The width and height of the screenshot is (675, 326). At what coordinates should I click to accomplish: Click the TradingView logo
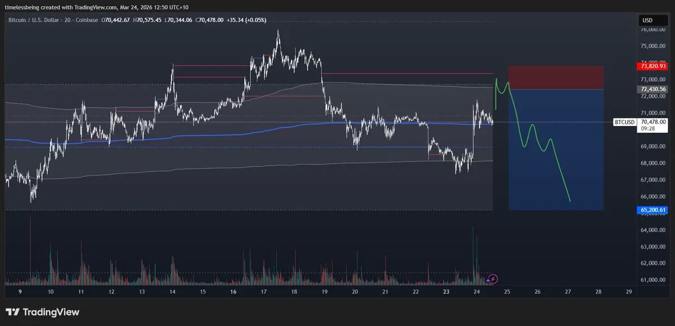(42, 312)
